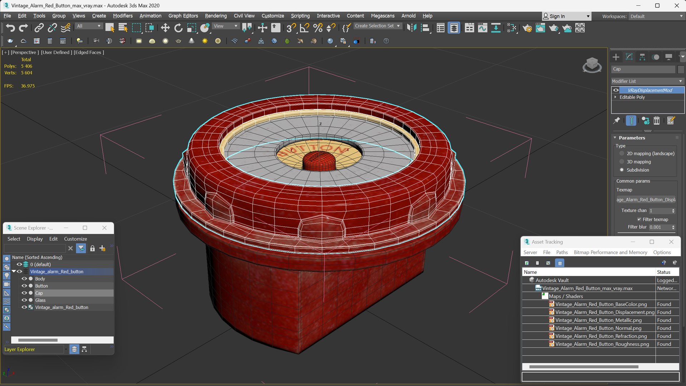Open Paths menu in Asset Tracking

click(x=562, y=252)
